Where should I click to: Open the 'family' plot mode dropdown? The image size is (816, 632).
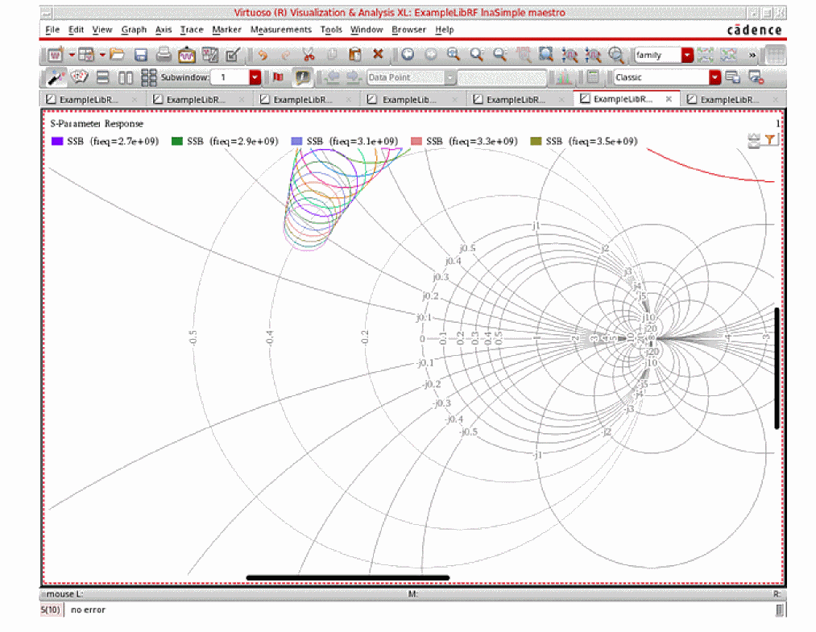pyautogui.click(x=687, y=55)
